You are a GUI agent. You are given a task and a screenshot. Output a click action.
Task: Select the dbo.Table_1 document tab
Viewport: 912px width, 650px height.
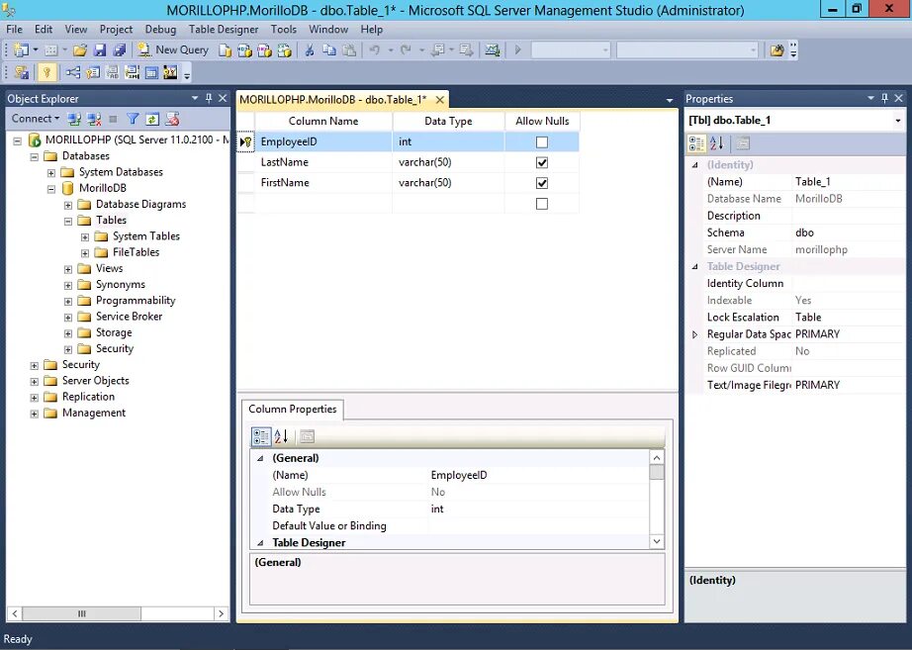click(332, 100)
